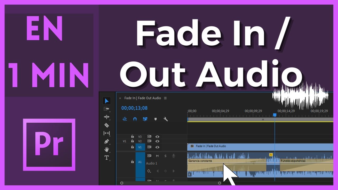Viewport: 338px width, 190px height.
Task: Click voice-over record microphone on A1
Action: [x=173, y=156]
